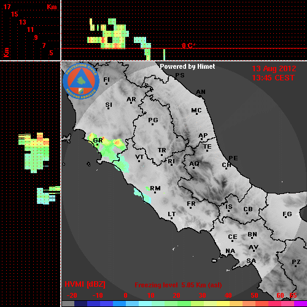Click city label LT on the map
The height and width of the screenshot is (307, 307).
172,214
